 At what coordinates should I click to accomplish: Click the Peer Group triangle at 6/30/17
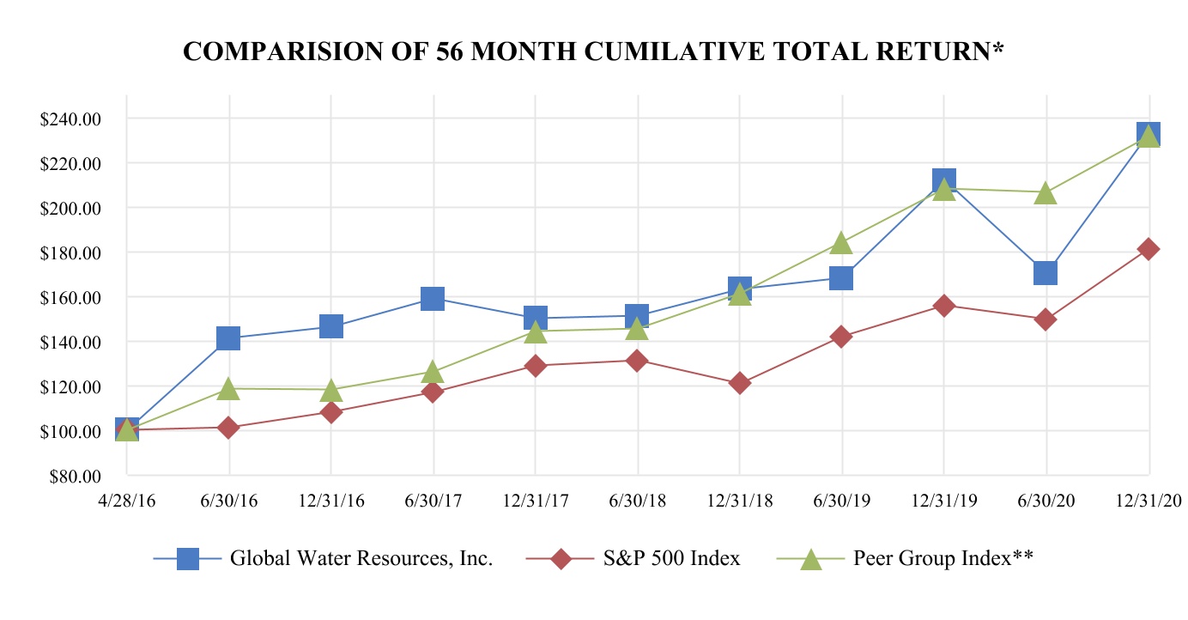click(x=433, y=372)
